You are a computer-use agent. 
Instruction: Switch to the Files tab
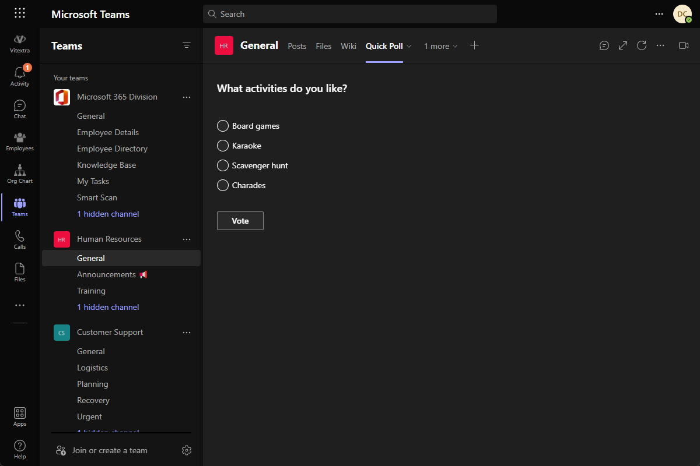click(324, 46)
